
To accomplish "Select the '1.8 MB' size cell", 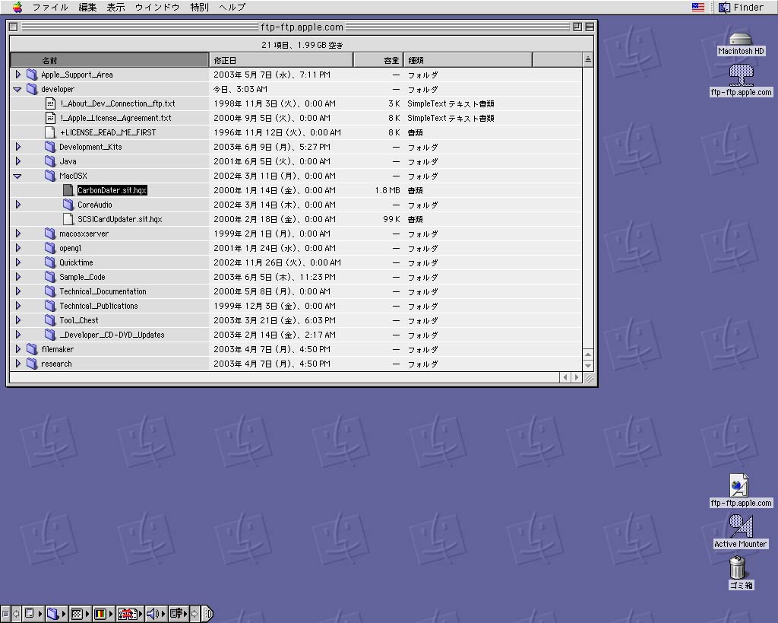I will 387,190.
